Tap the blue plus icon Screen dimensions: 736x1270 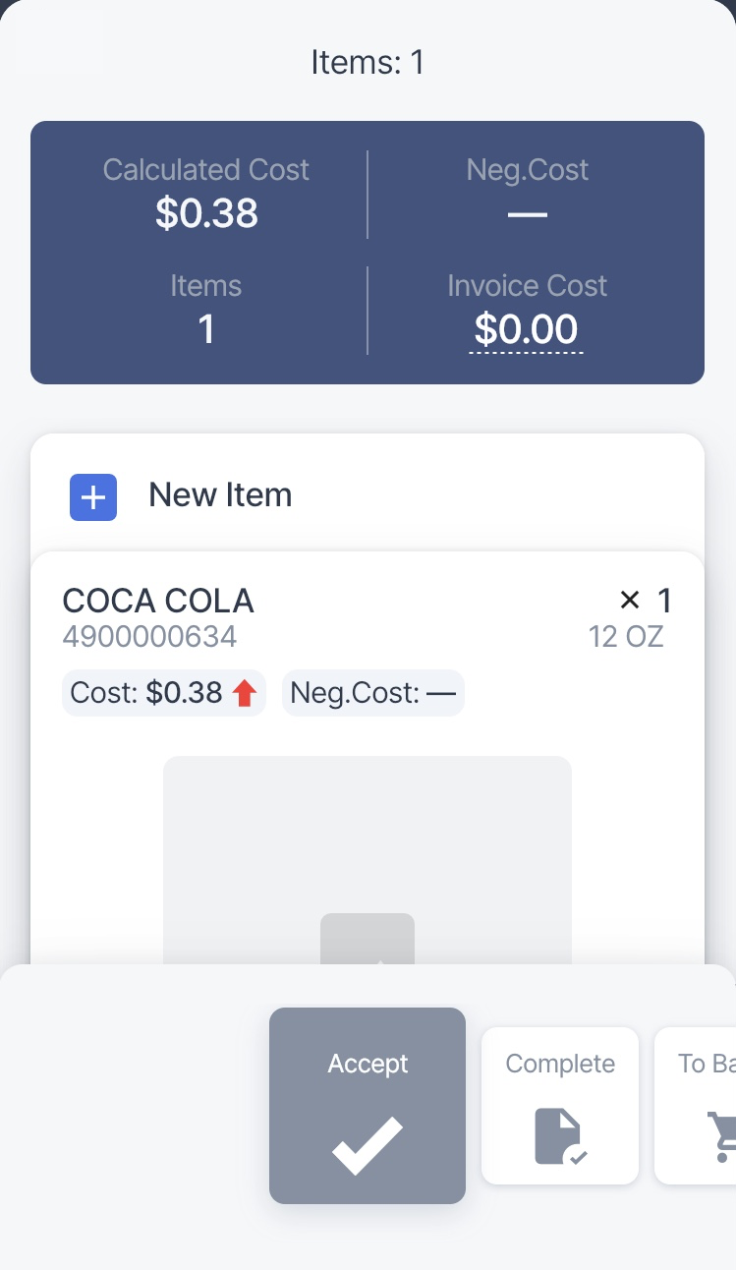click(x=93, y=497)
